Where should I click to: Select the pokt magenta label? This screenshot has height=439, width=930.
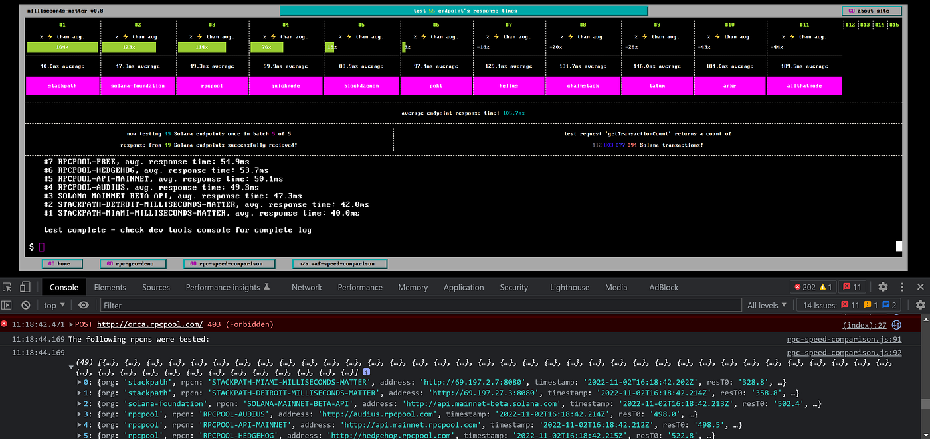(x=436, y=86)
